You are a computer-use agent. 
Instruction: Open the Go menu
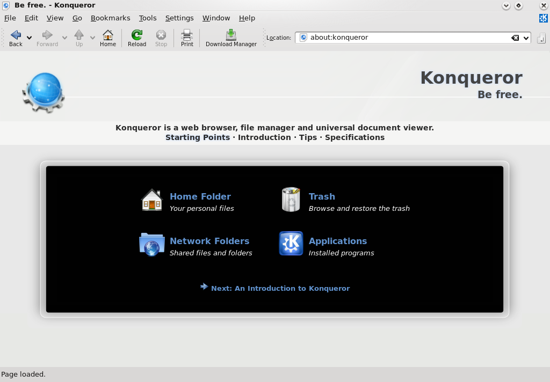(77, 18)
